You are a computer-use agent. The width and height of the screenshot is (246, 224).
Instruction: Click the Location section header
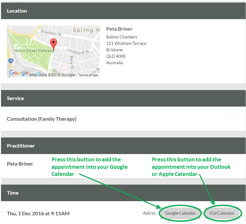click(123, 11)
